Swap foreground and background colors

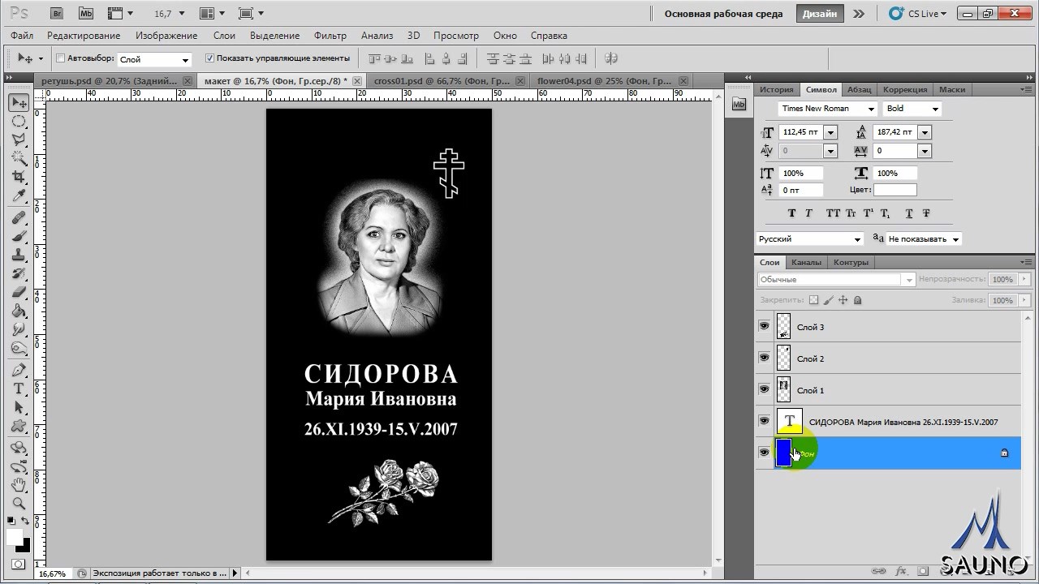click(26, 521)
